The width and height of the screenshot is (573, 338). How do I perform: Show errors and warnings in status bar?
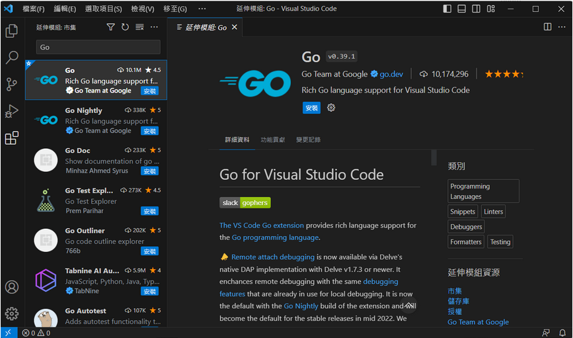(36, 333)
